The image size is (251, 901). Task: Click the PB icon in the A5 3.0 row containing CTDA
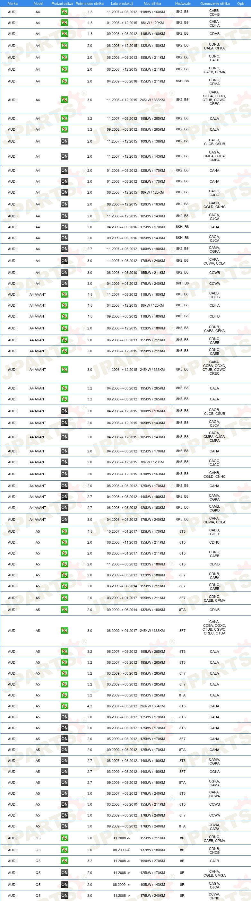[x=64, y=631]
